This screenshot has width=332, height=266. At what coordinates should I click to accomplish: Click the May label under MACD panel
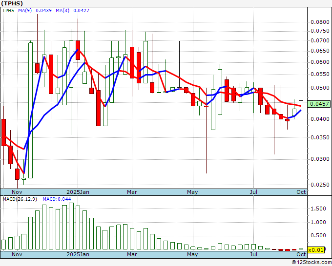pyautogui.click(x=193, y=254)
